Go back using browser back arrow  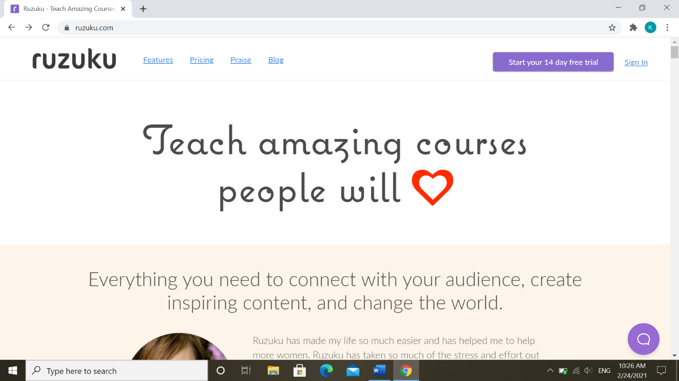[x=12, y=27]
